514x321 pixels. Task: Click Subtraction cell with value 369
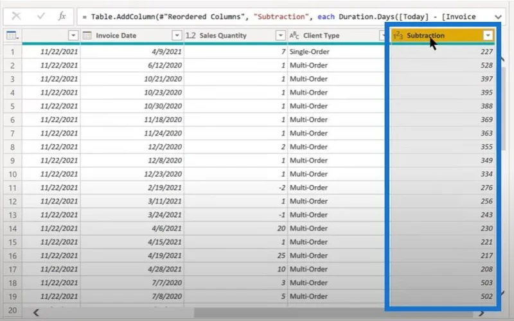click(443, 119)
